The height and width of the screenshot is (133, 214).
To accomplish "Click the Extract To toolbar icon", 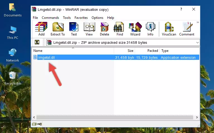I will point(58,29).
